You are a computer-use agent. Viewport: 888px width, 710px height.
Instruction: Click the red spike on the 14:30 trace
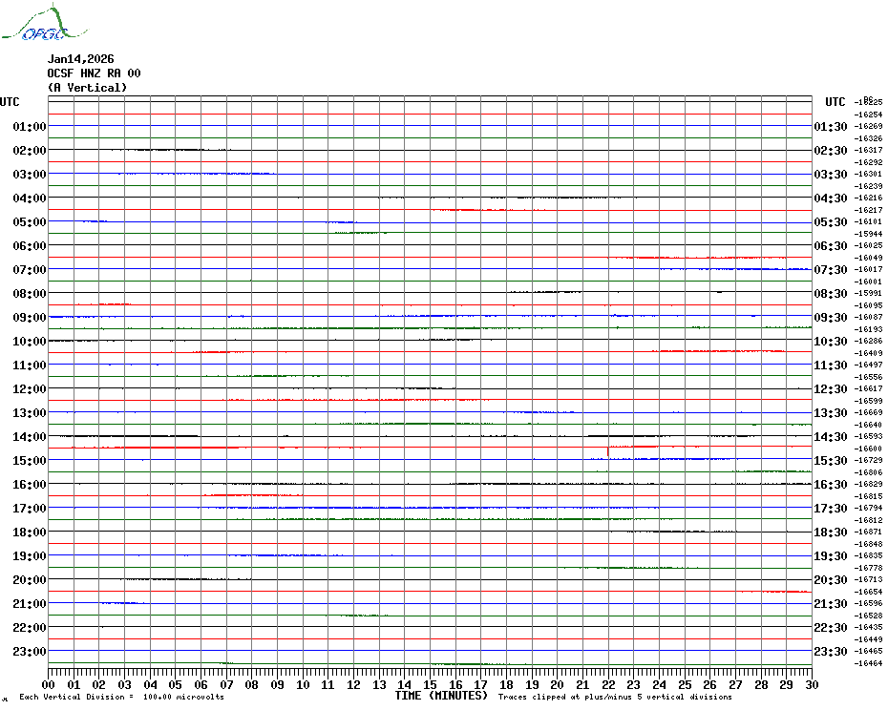click(x=607, y=451)
